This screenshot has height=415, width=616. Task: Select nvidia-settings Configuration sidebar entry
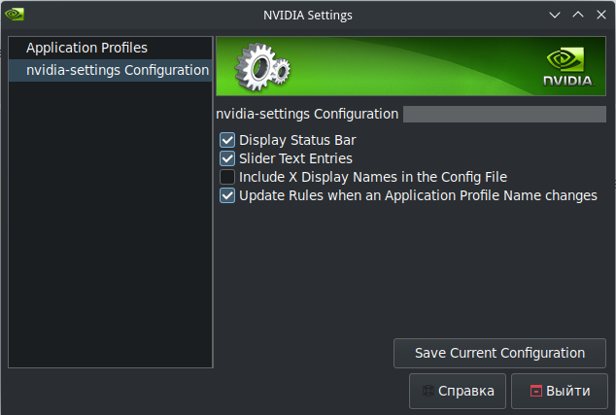pos(110,70)
